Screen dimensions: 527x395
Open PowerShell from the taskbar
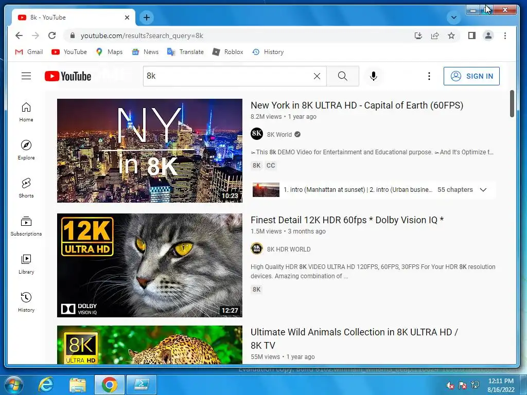pyautogui.click(x=142, y=385)
